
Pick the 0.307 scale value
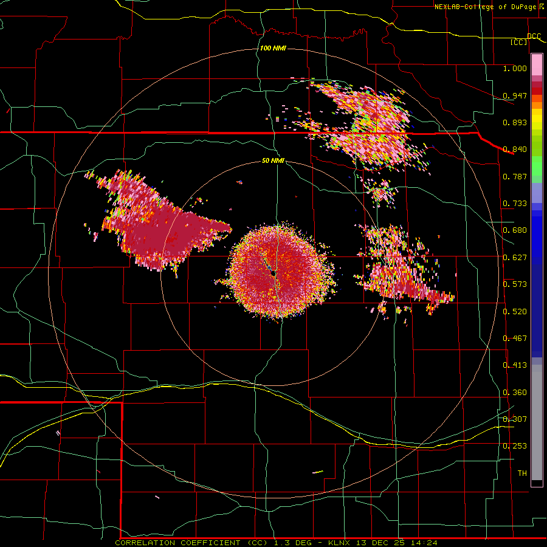coord(515,419)
